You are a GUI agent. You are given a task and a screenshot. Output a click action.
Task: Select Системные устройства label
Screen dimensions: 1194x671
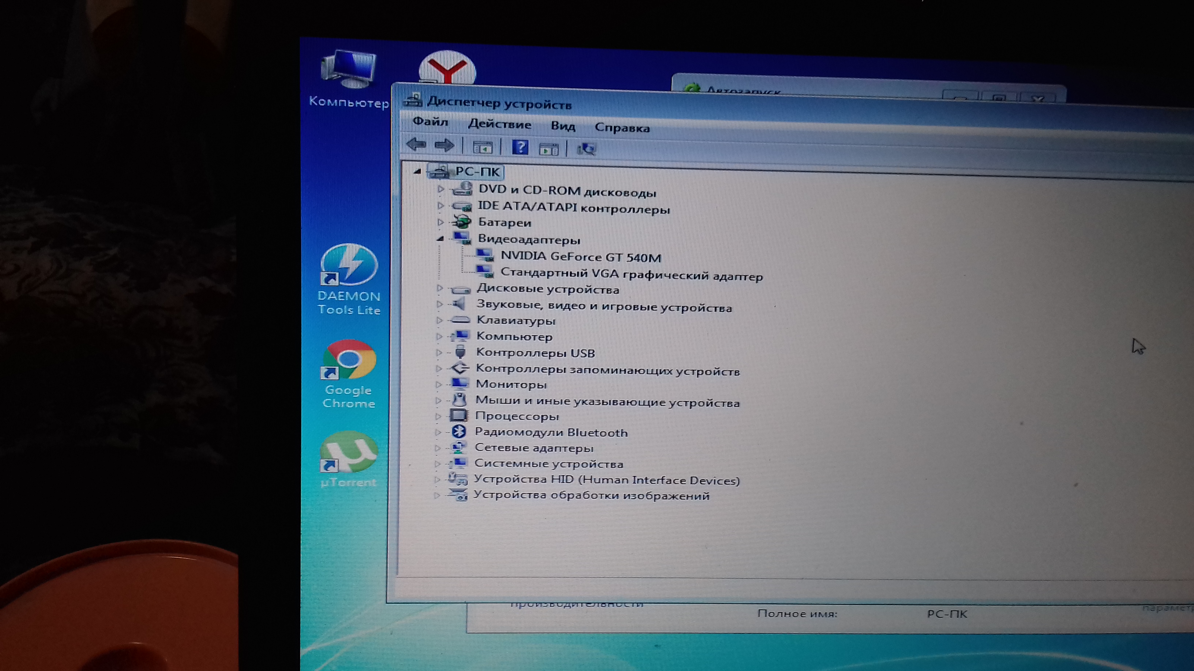(549, 463)
